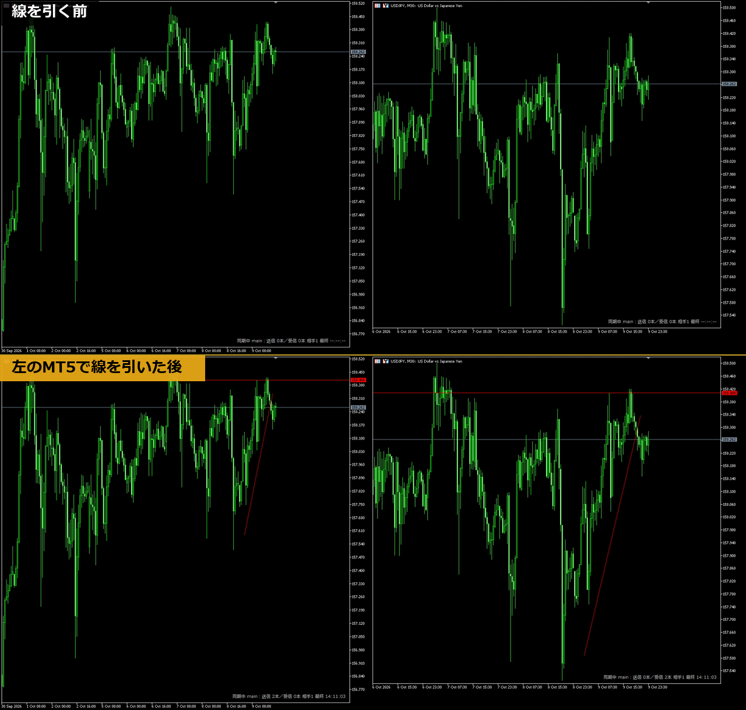Click the USDJPY, M30 title in the upper-right chart

click(426, 6)
